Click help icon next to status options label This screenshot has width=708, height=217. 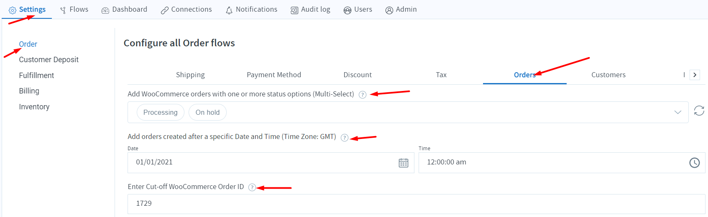coord(363,95)
